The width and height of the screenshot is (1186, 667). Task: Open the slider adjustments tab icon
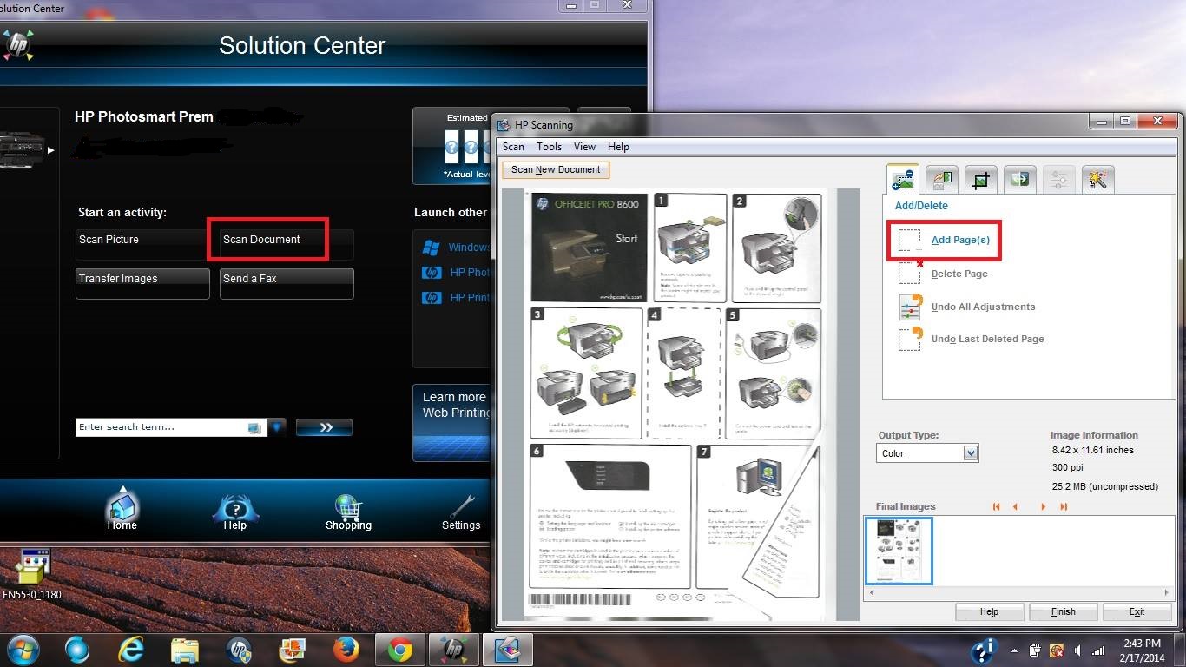(1058, 179)
